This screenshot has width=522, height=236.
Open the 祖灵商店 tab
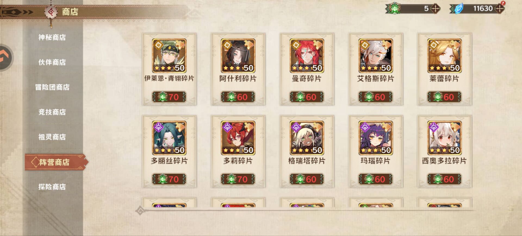[52, 137]
